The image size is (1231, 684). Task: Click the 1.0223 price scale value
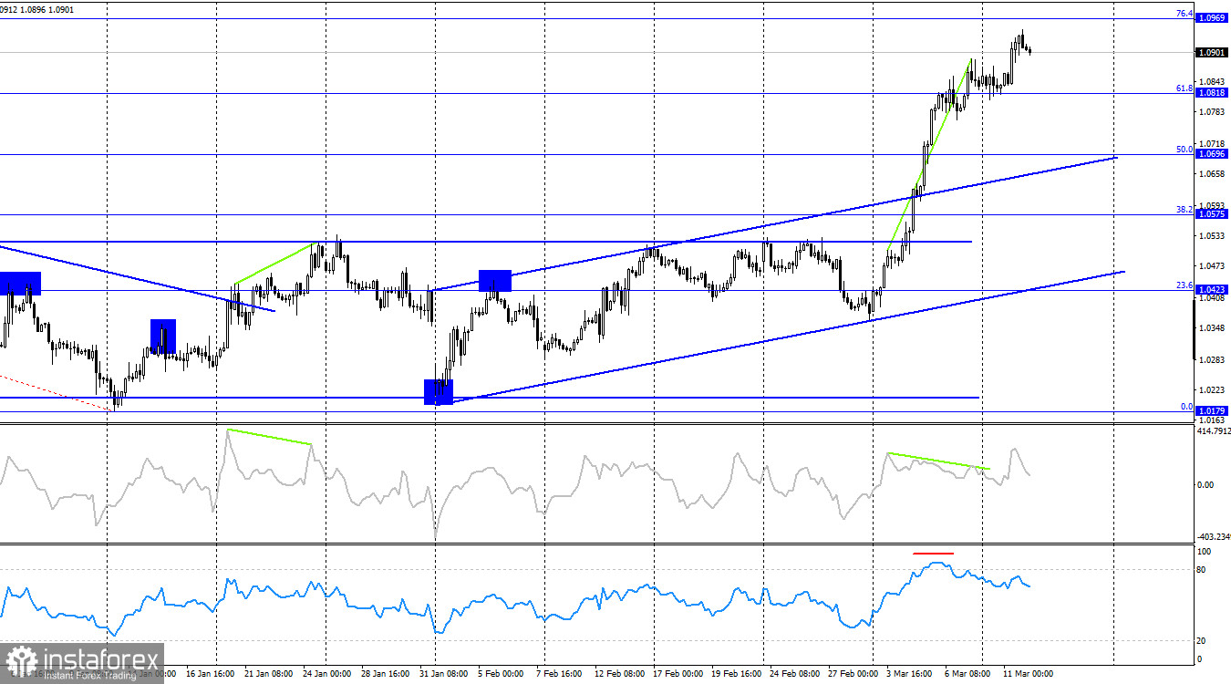tap(1213, 389)
